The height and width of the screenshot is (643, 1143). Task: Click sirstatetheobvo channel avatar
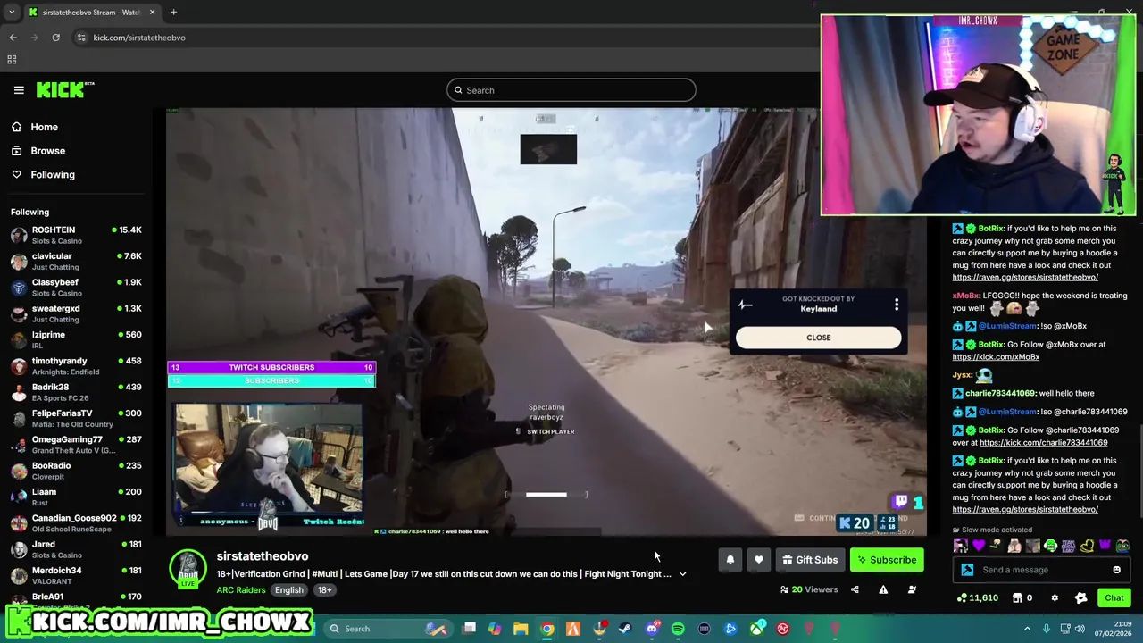tap(188, 569)
